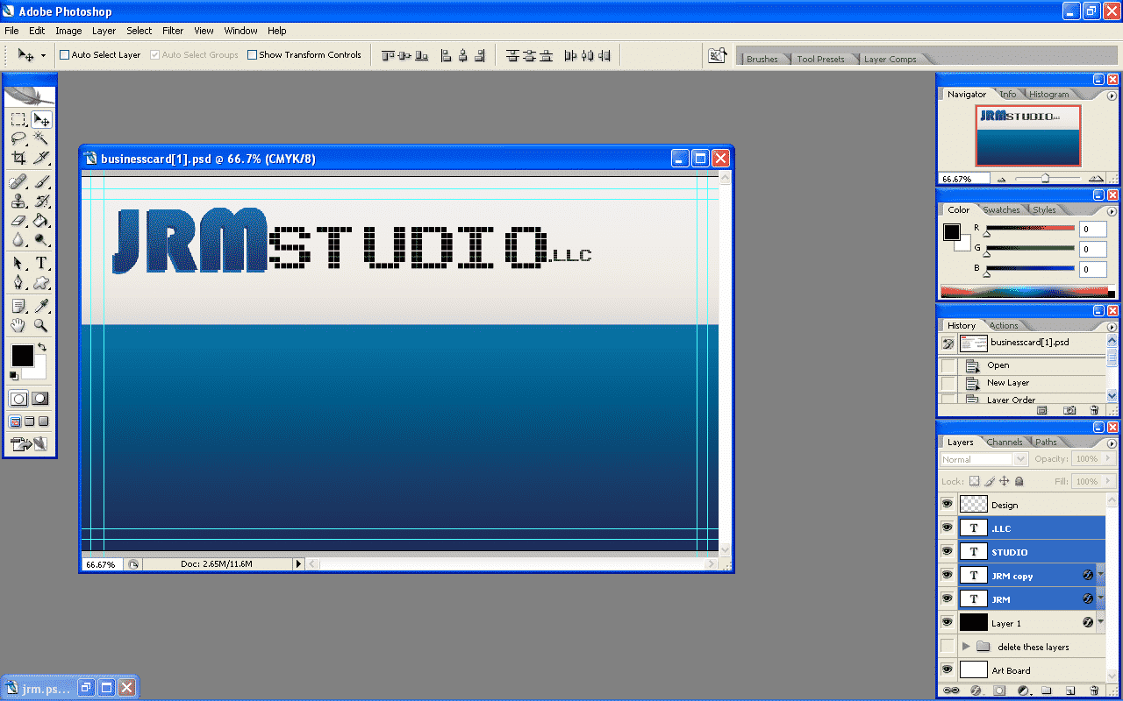Expand the 'delete these layers' folder

tap(966, 646)
